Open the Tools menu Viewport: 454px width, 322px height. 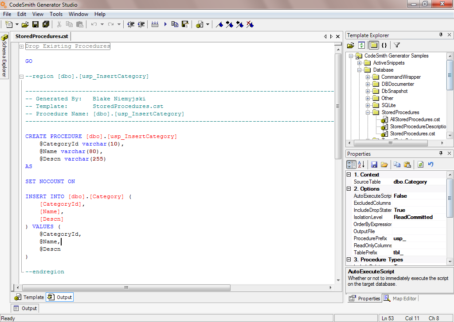tap(56, 14)
